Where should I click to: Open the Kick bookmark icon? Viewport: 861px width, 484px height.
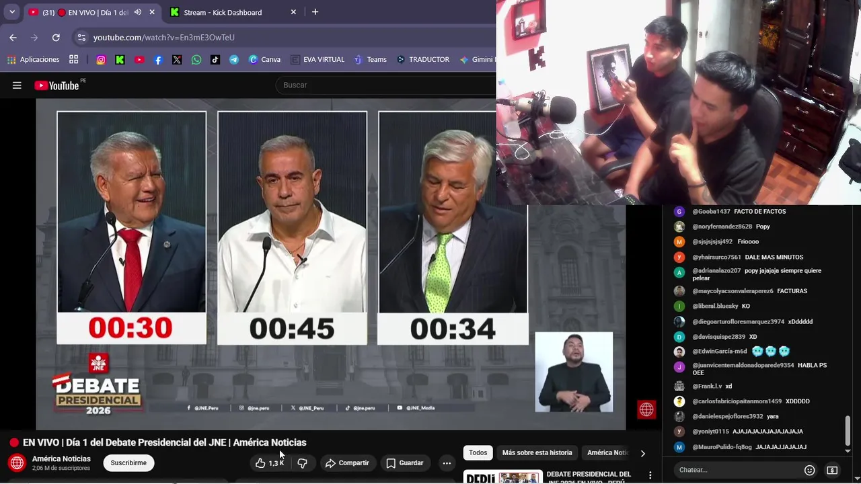click(120, 60)
